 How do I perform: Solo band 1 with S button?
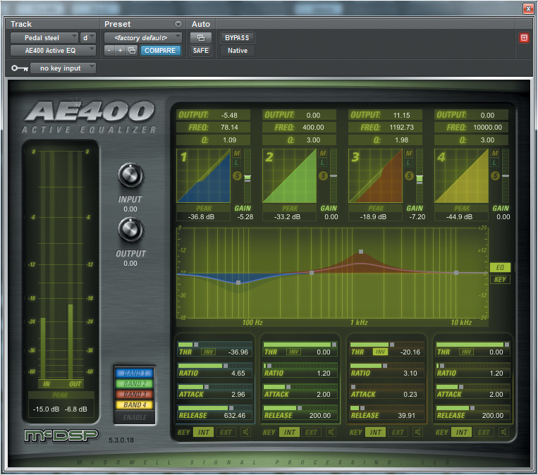click(x=237, y=176)
